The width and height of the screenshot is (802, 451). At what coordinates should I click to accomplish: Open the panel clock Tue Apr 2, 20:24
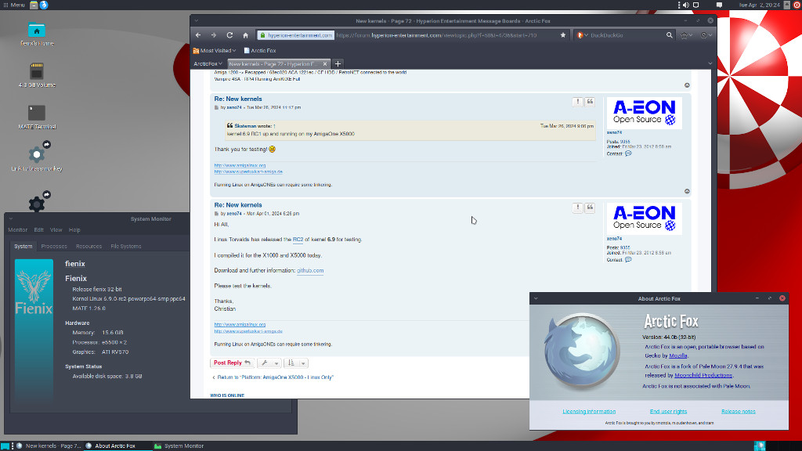[759, 5]
